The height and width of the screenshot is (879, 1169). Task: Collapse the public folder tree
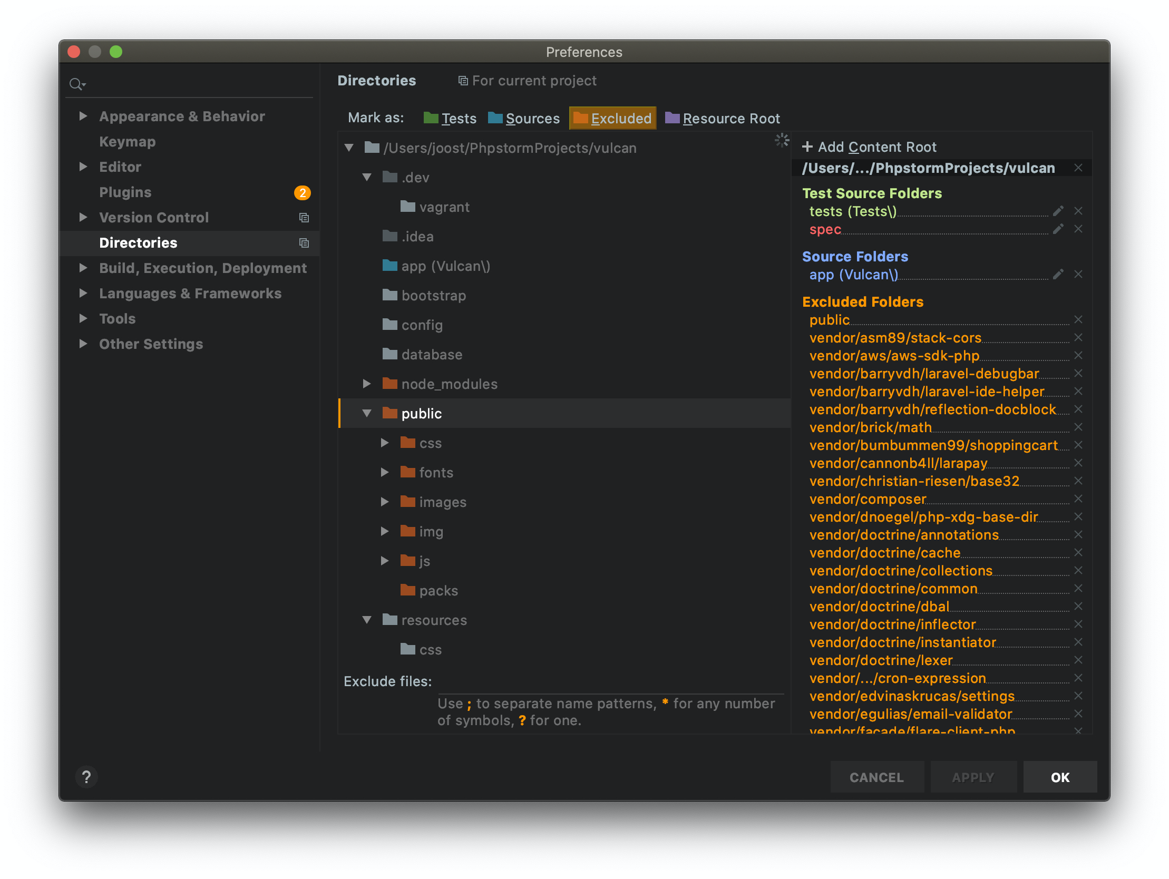[x=367, y=414]
